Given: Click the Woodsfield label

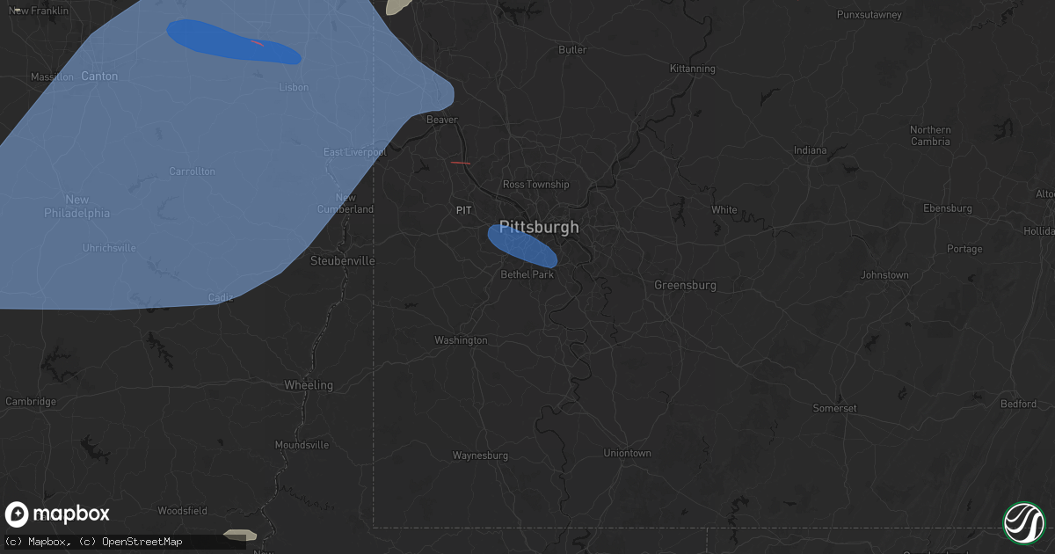Looking at the screenshot, I should click(182, 511).
